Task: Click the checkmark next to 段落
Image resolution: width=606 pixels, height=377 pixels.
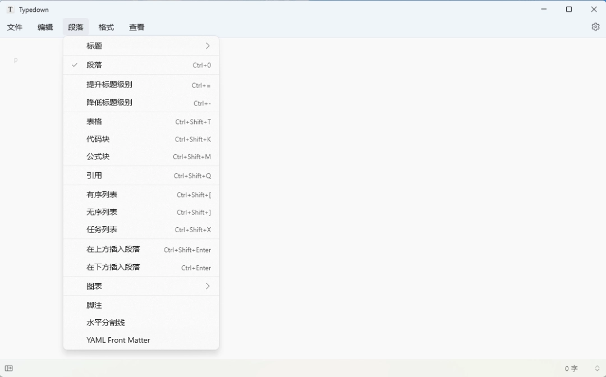Action: click(x=74, y=65)
